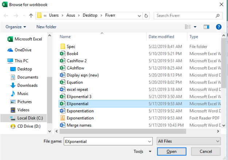Sort by the Type column header
228x160 pixels.
pos(194,37)
